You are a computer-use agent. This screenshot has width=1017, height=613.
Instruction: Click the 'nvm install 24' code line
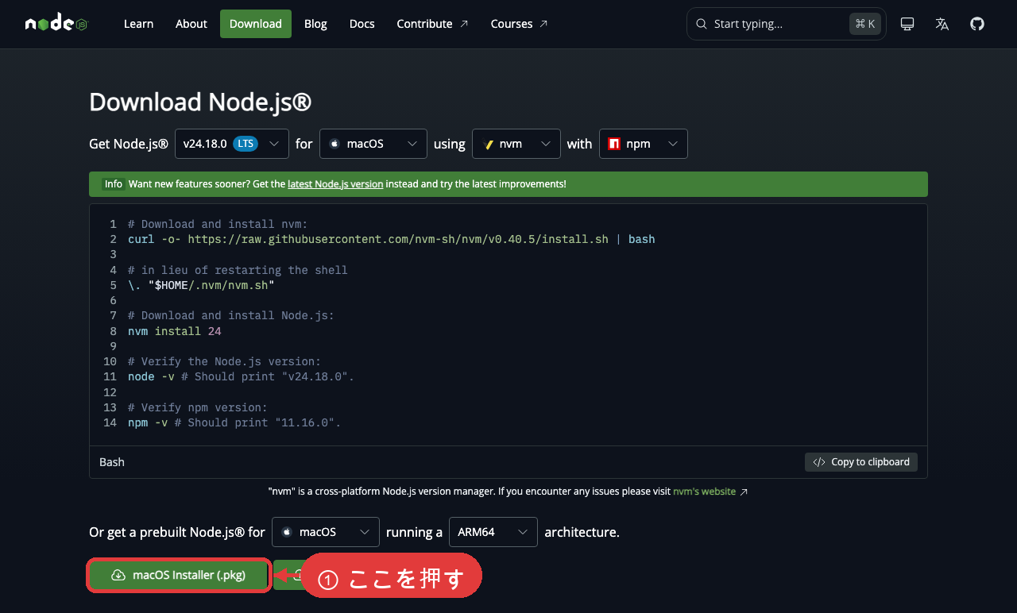point(175,331)
